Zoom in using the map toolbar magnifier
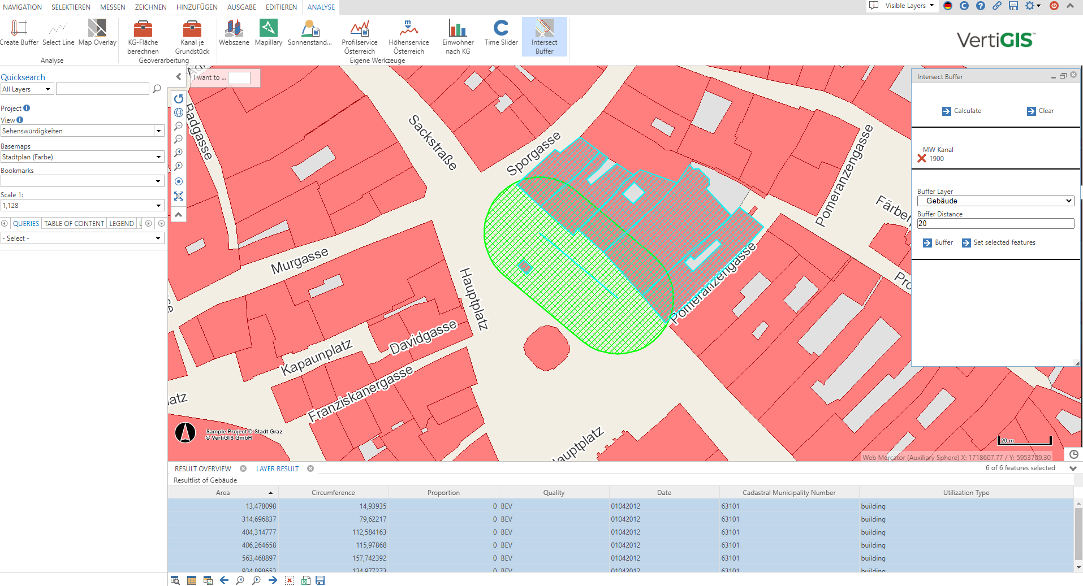 click(179, 126)
